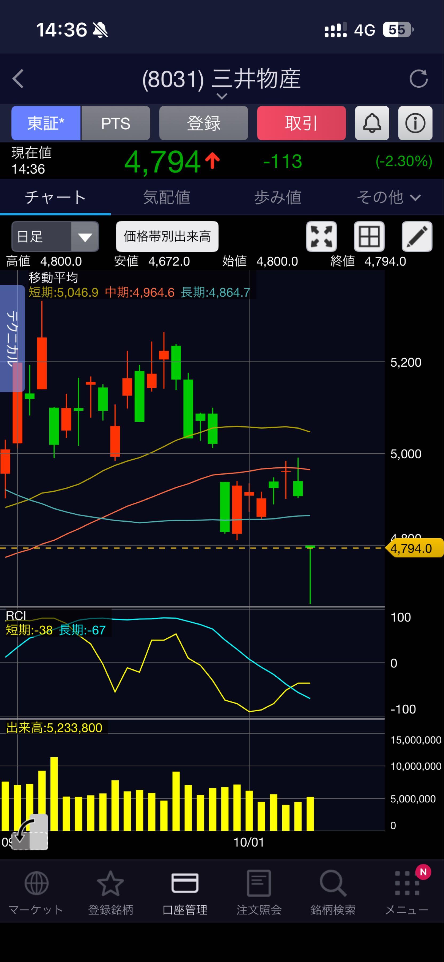
Task: Switch to the 気配値 tab
Action: (166, 197)
